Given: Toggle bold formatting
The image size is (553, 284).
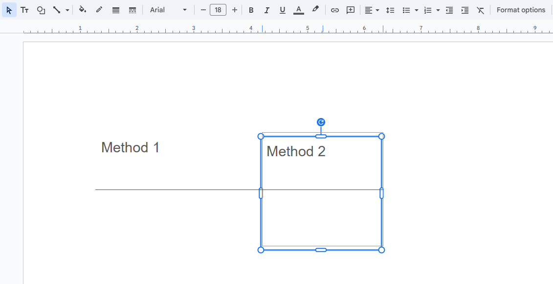Looking at the screenshot, I should pyautogui.click(x=251, y=10).
